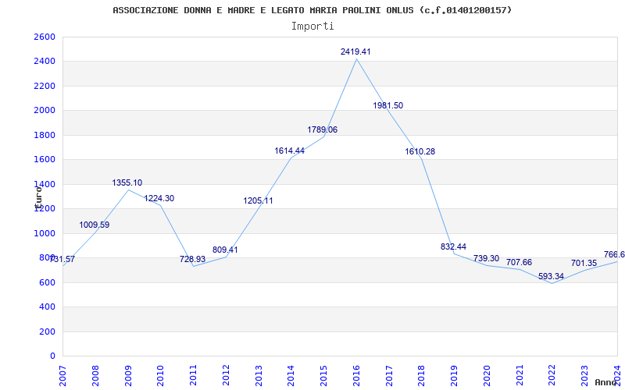Screen dimensions: 625x390
Task: Select the 1614.44 data label
Action: click(x=289, y=151)
